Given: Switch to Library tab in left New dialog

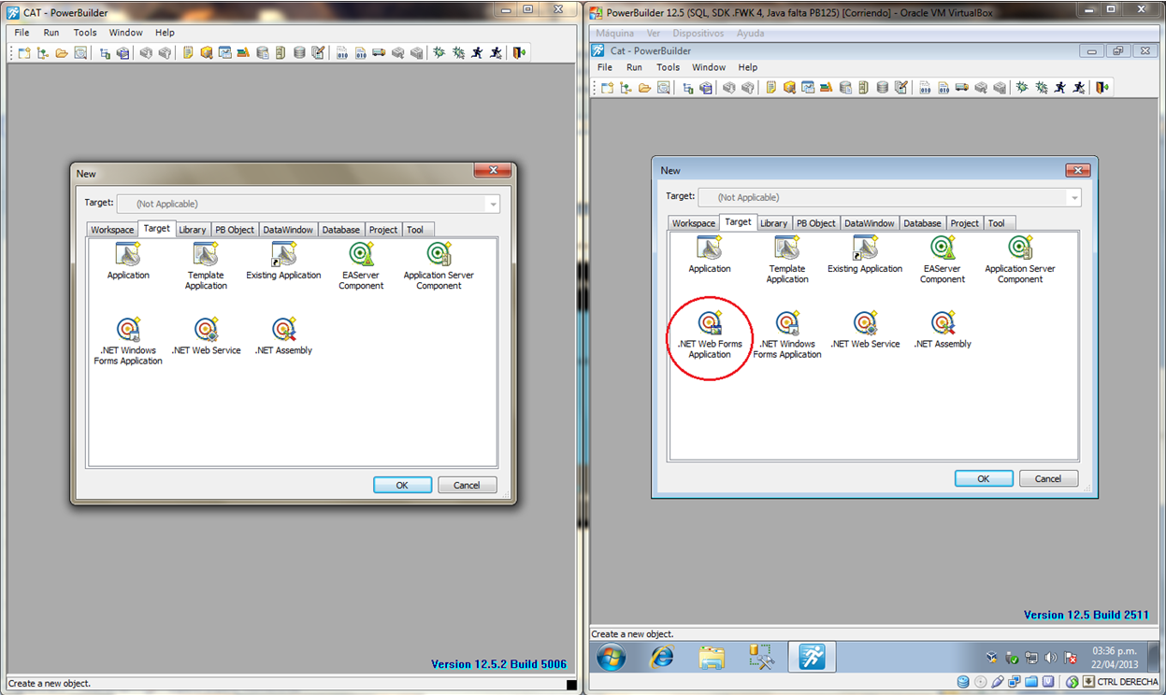Looking at the screenshot, I should pos(193,230).
